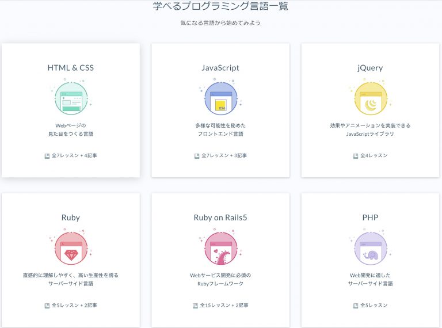Image resolution: width=442 pixels, height=328 pixels.
Task: Click the 学べるプログラミング言語一覧 page heading
Action: point(220,7)
